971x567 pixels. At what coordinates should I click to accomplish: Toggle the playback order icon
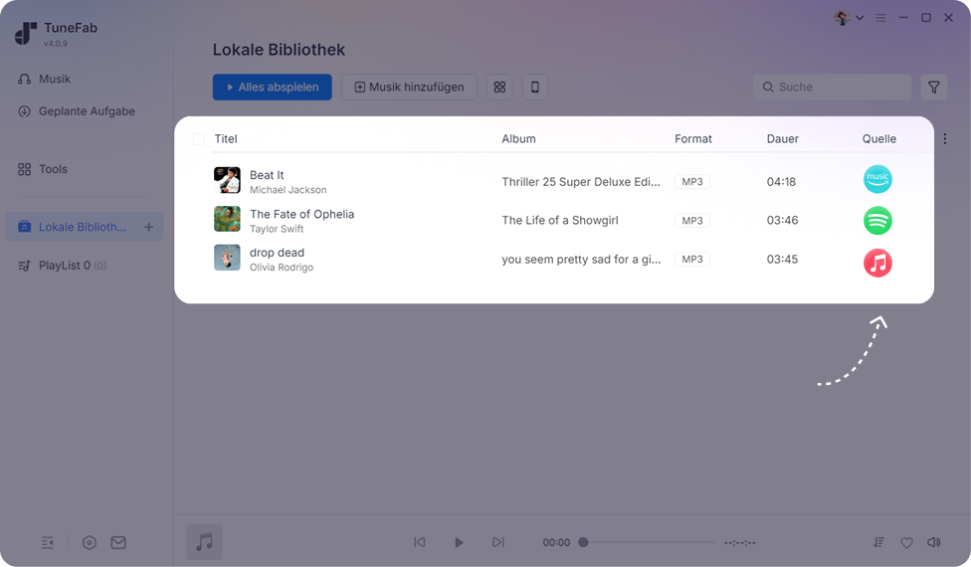pos(878,543)
